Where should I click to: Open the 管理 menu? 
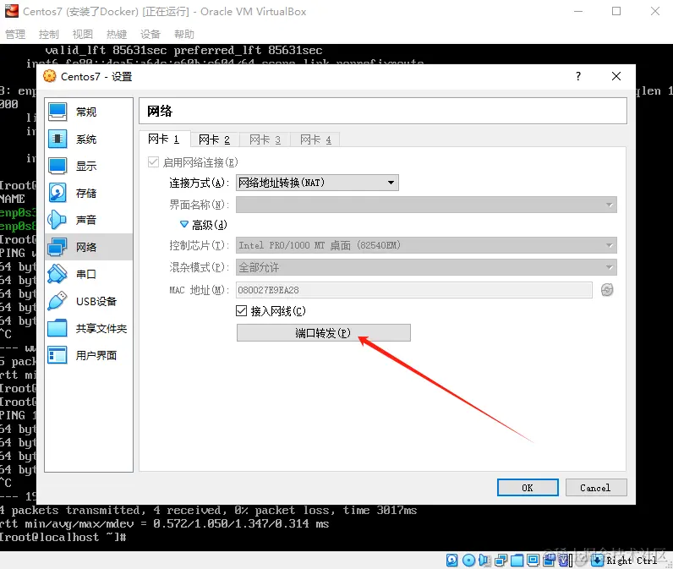(x=15, y=35)
